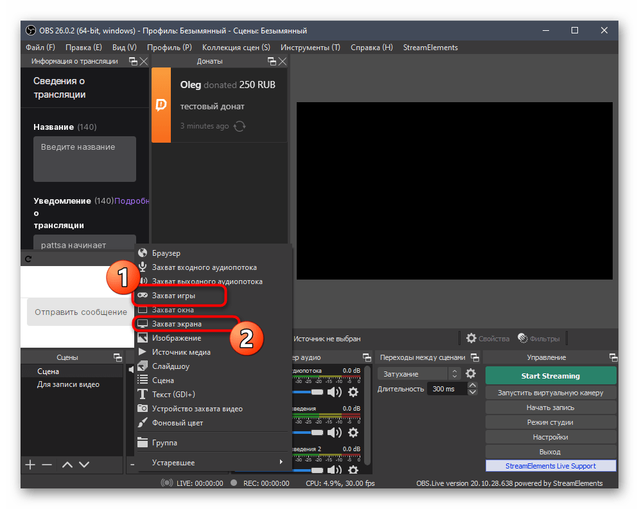Replay the Oleg donation alert icon
The image size is (639, 509).
tap(240, 127)
